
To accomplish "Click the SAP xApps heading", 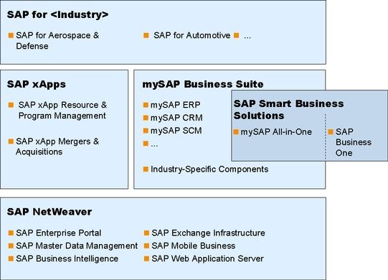I will pos(37,84).
